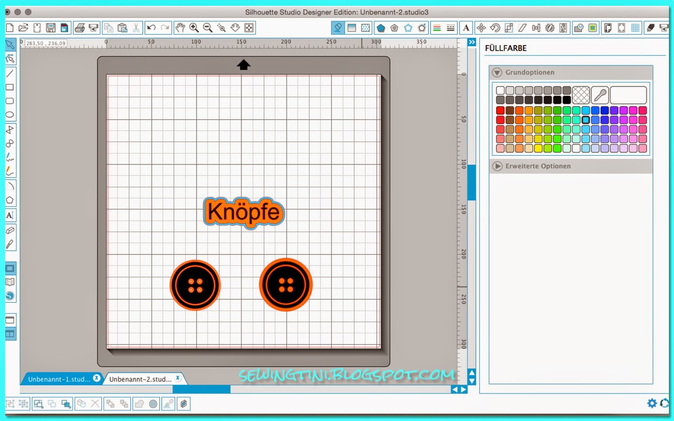Activate the Pan tool

180,28
